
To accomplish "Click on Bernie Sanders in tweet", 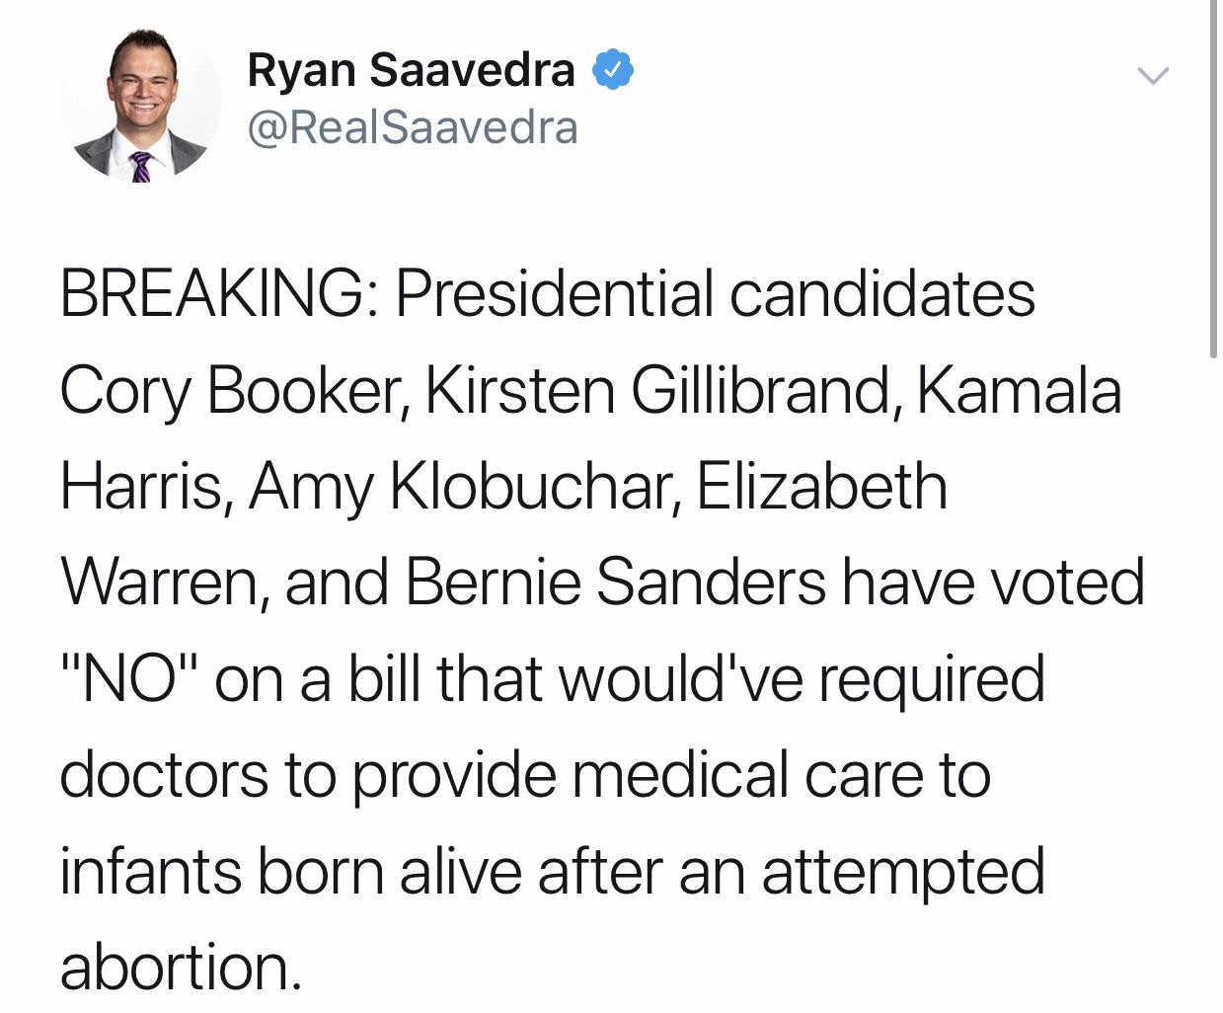I will 616,582.
